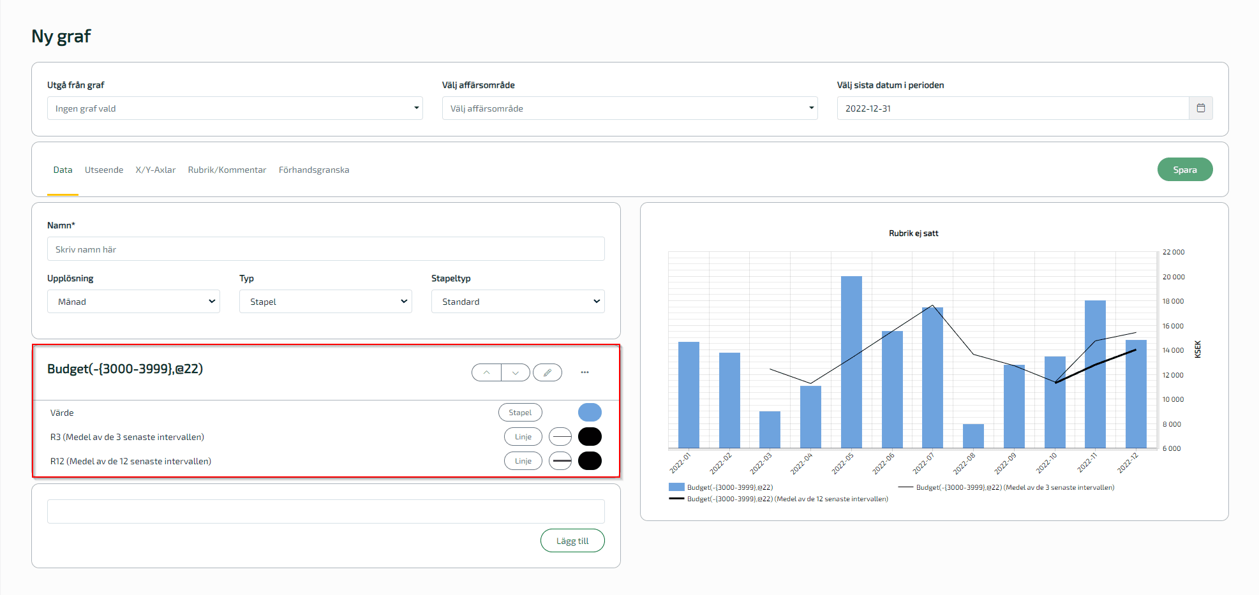This screenshot has height=595, width=1259.
Task: Switch to the Data tab
Action: [63, 170]
